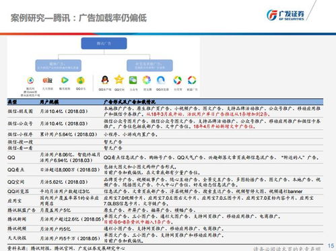Click the 天天快报 red logo icon
The width and height of the screenshot is (336, 251).
[47, 80]
